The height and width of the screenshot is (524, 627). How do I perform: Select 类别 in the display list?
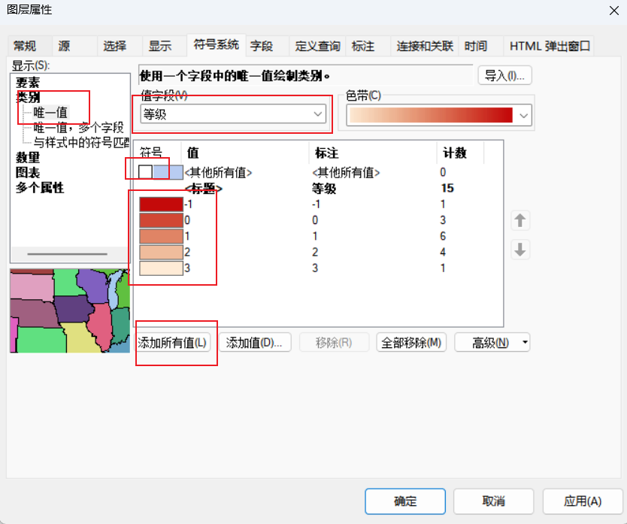[x=28, y=98]
